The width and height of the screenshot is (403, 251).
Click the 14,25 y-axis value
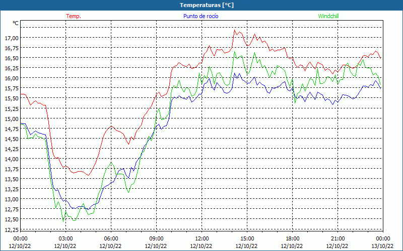point(12,149)
